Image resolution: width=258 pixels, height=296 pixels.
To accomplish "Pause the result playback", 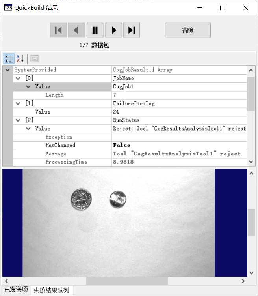I will [x=95, y=30].
